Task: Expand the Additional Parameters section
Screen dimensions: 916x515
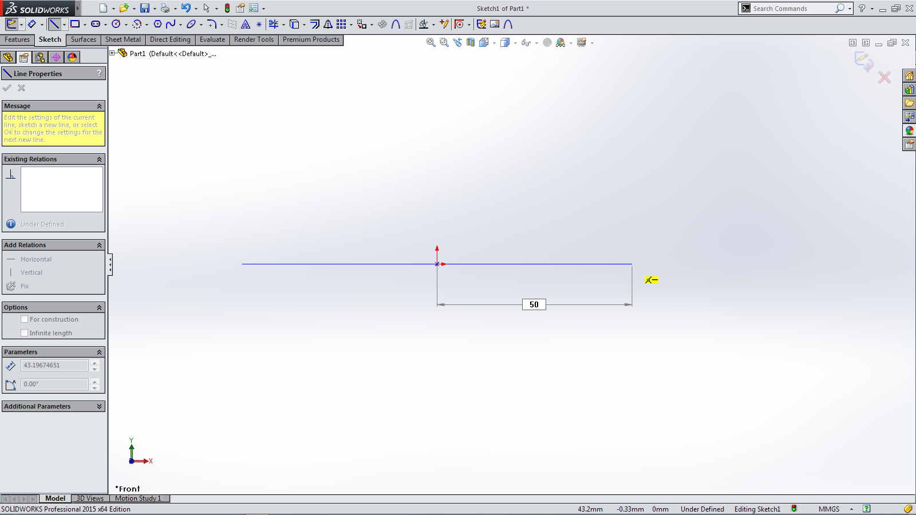Action: point(99,406)
